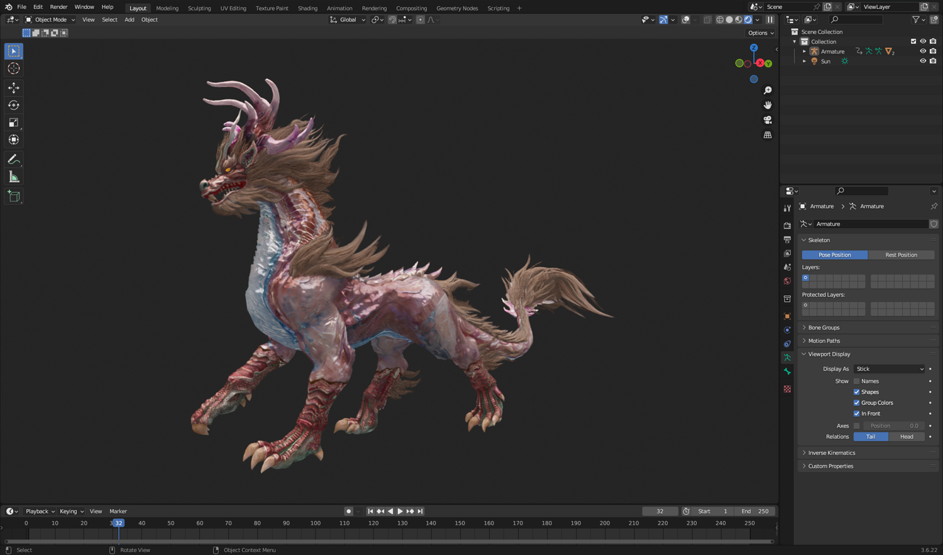
Task: Expand the Bone Groups panel
Action: click(x=824, y=327)
